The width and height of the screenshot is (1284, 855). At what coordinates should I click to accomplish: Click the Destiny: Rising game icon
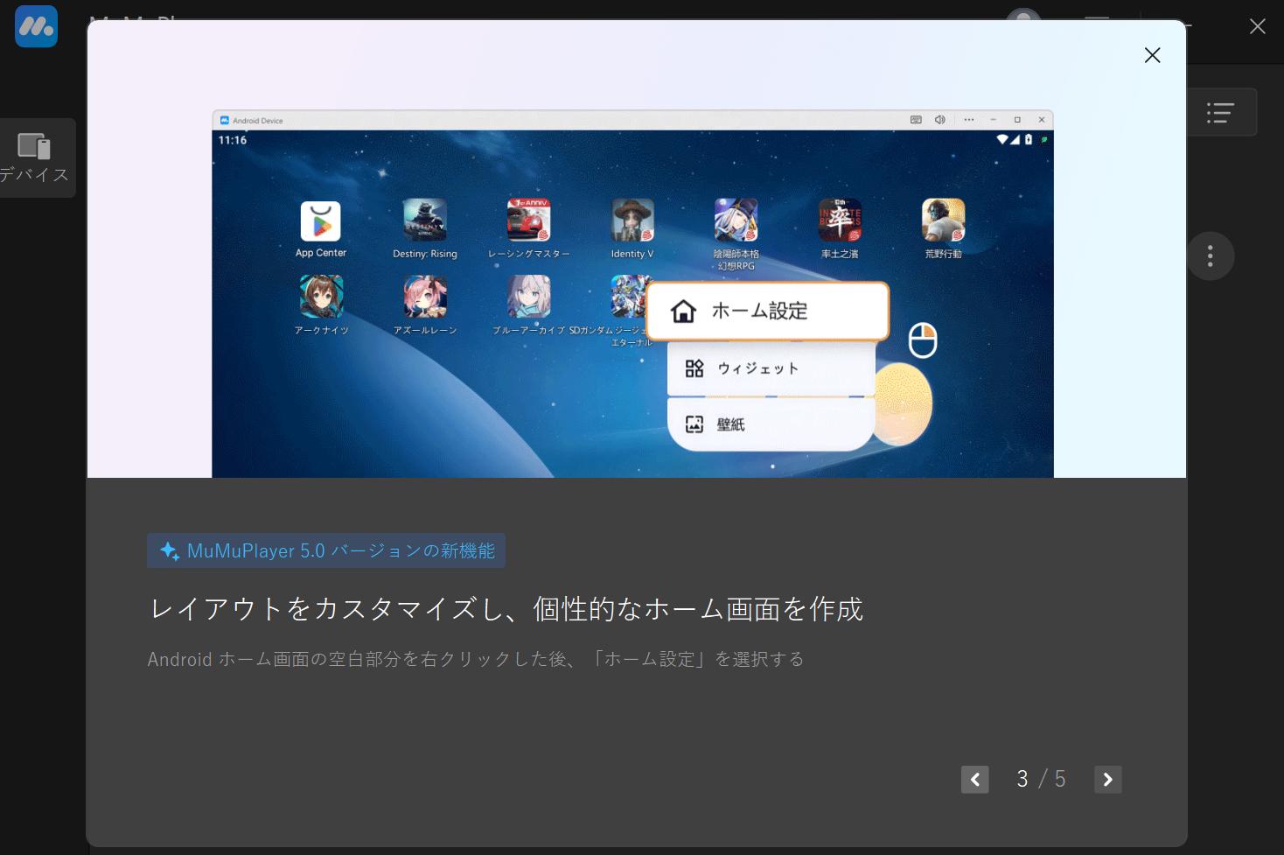point(425,220)
